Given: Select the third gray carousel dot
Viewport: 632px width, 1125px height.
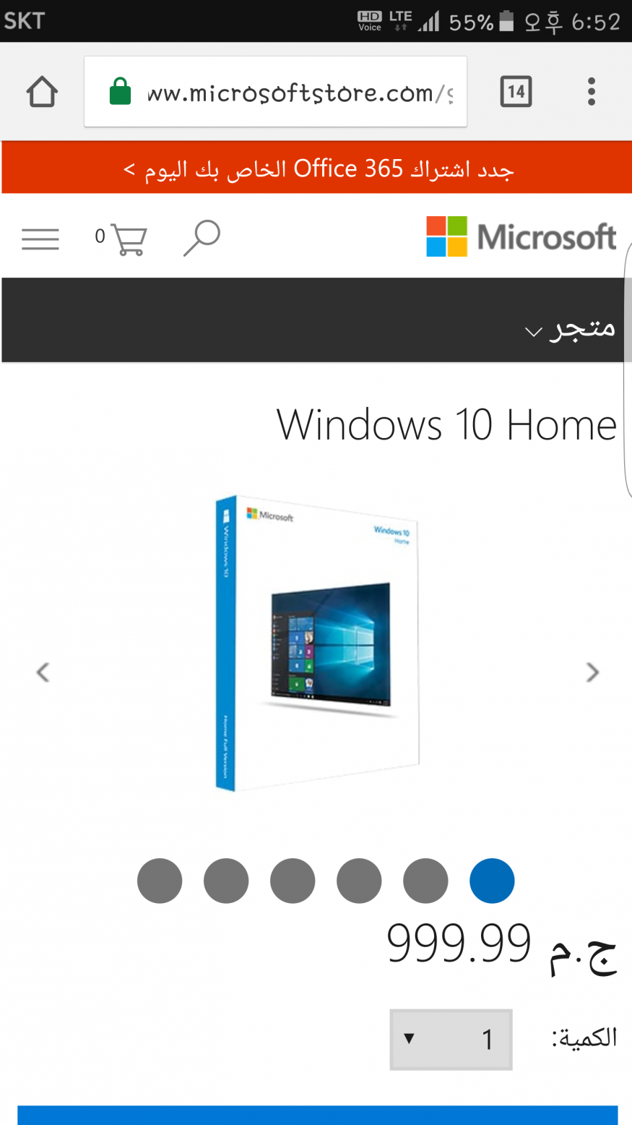Looking at the screenshot, I should pos(293,881).
